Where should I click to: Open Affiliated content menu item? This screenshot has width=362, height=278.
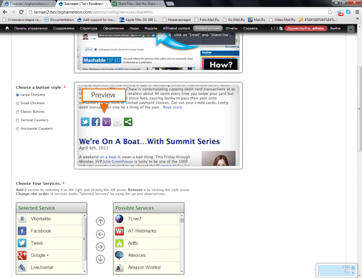coord(176,28)
